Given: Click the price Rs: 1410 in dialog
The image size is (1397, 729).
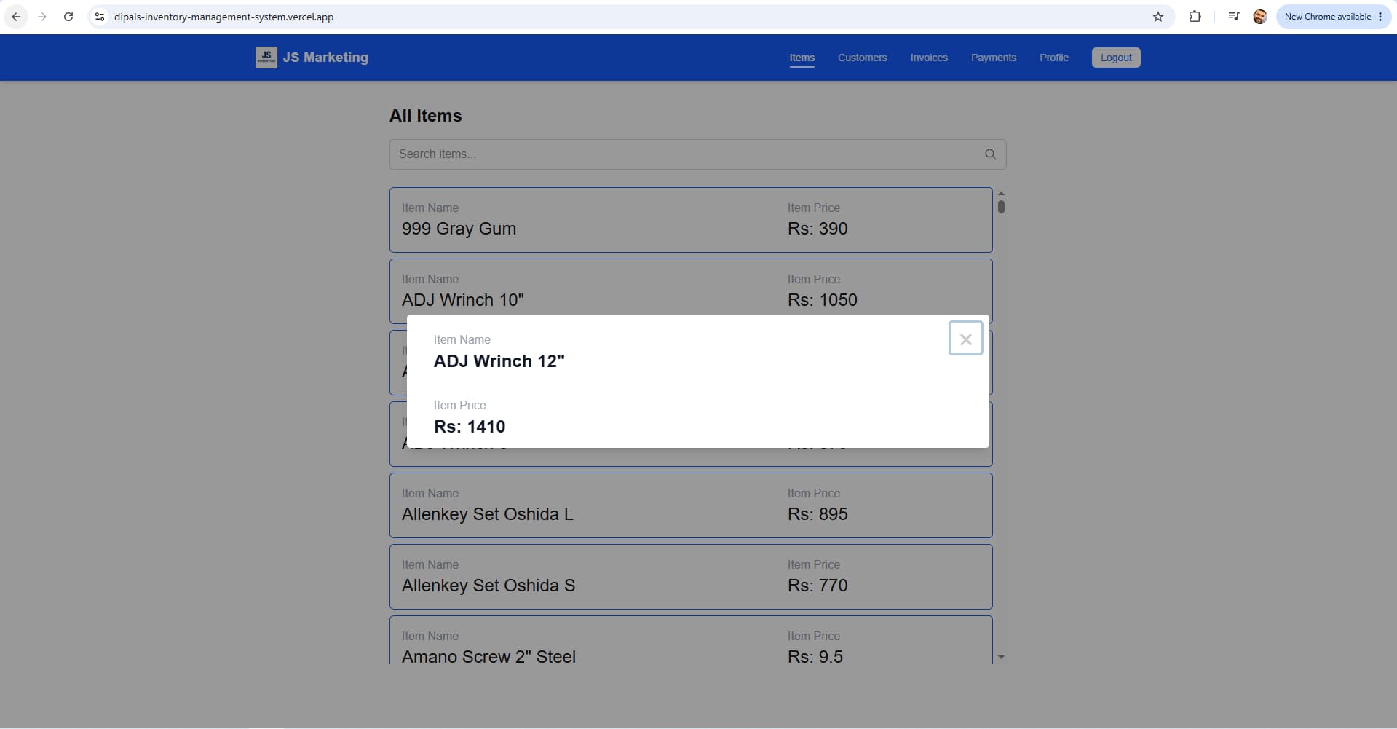Looking at the screenshot, I should (x=470, y=427).
